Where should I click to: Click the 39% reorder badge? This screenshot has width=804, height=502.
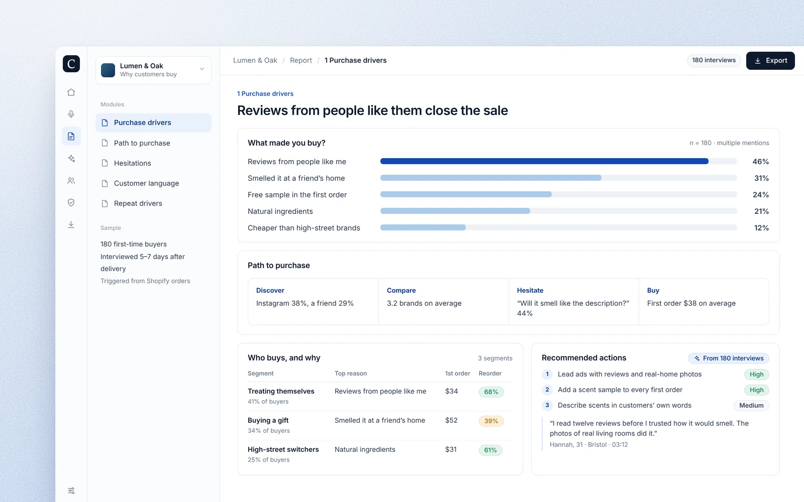tap(491, 421)
